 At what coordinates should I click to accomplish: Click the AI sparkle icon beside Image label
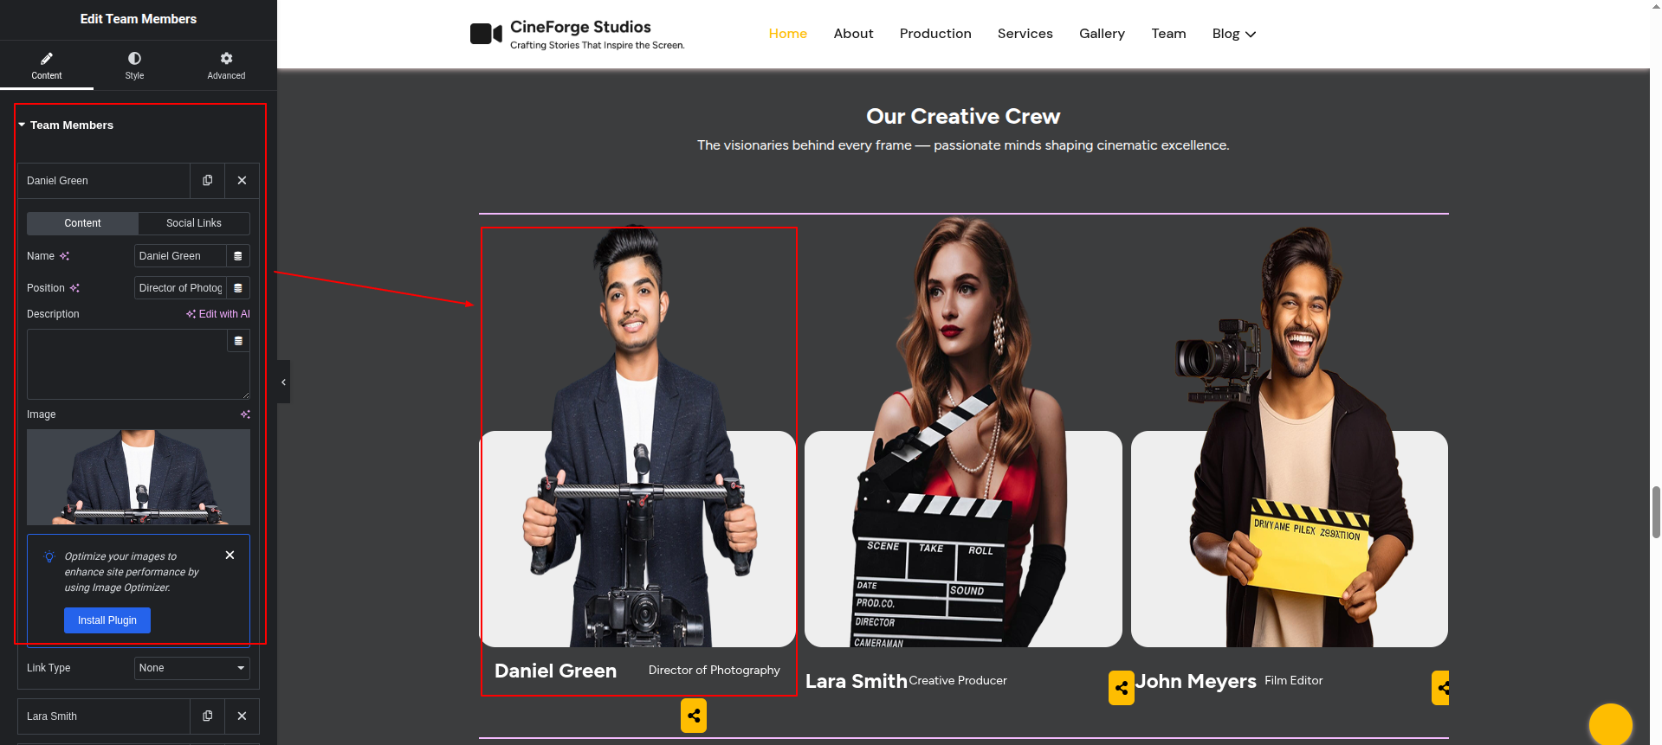tap(245, 414)
